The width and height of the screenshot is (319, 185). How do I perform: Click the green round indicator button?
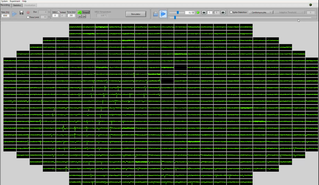pos(198,13)
